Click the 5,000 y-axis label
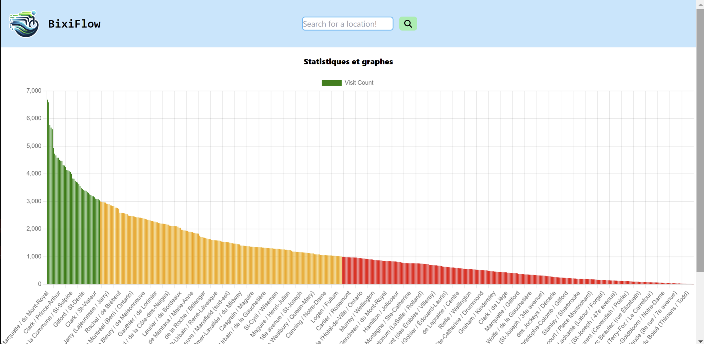 [34, 146]
